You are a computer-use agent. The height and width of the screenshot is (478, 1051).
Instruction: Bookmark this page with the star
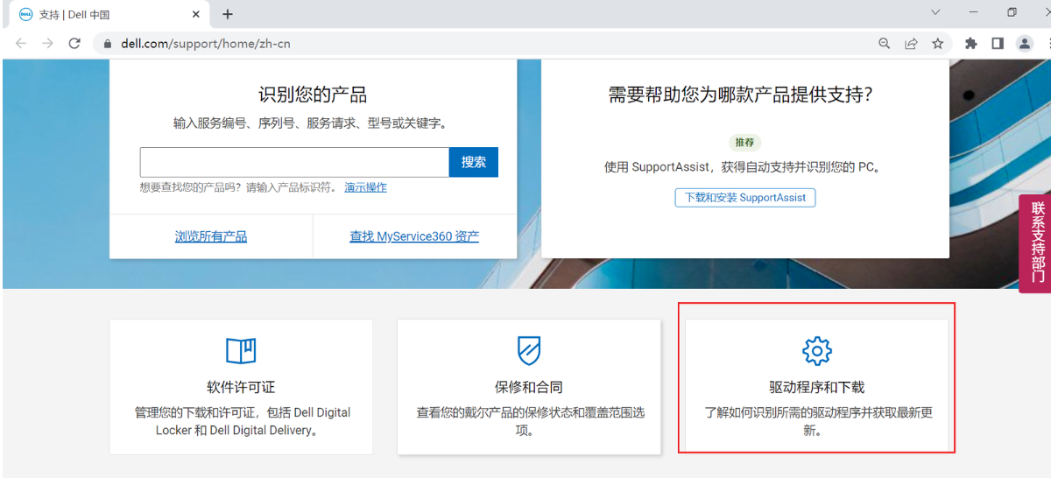(x=938, y=43)
